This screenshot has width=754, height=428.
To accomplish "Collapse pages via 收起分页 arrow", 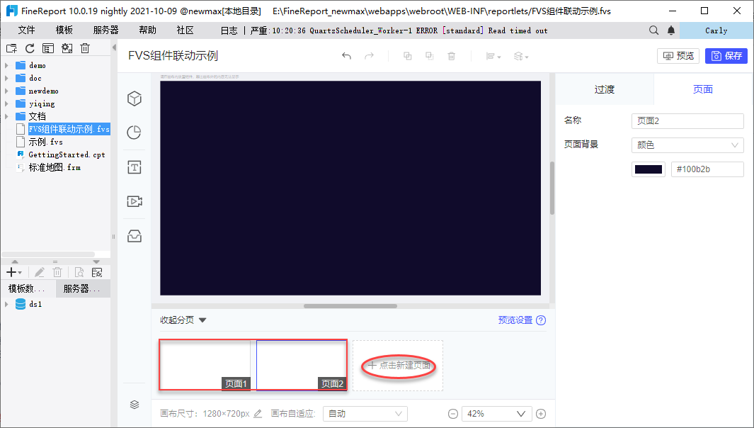I will pos(202,320).
